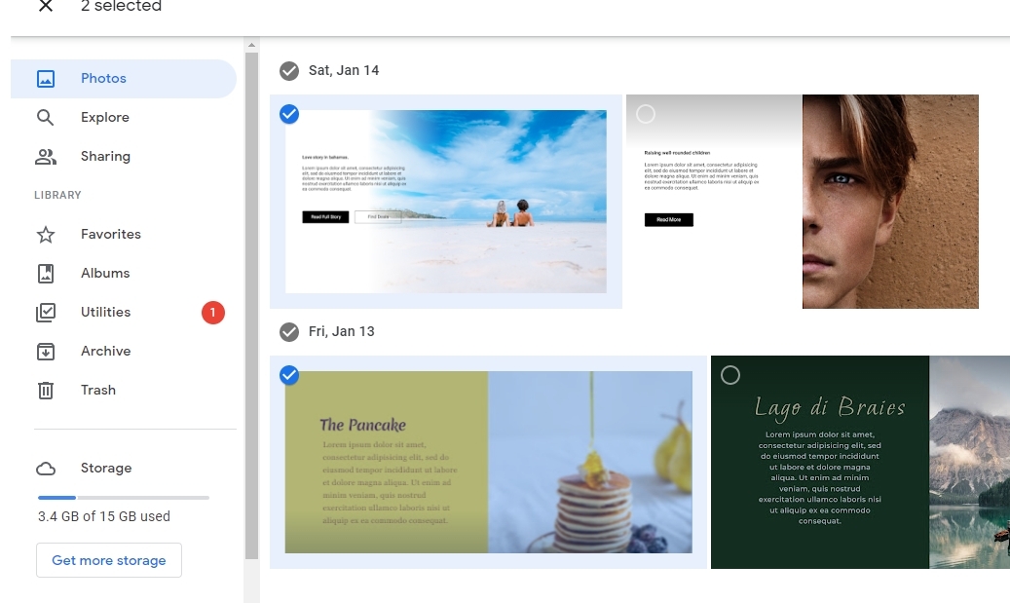Screen dimensions: 1010x603
Task: Click the Utilities notification badge
Action: (213, 313)
